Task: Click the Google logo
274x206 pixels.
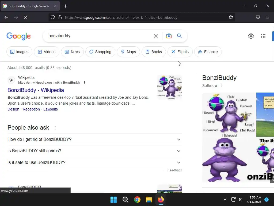Action: click(19, 36)
